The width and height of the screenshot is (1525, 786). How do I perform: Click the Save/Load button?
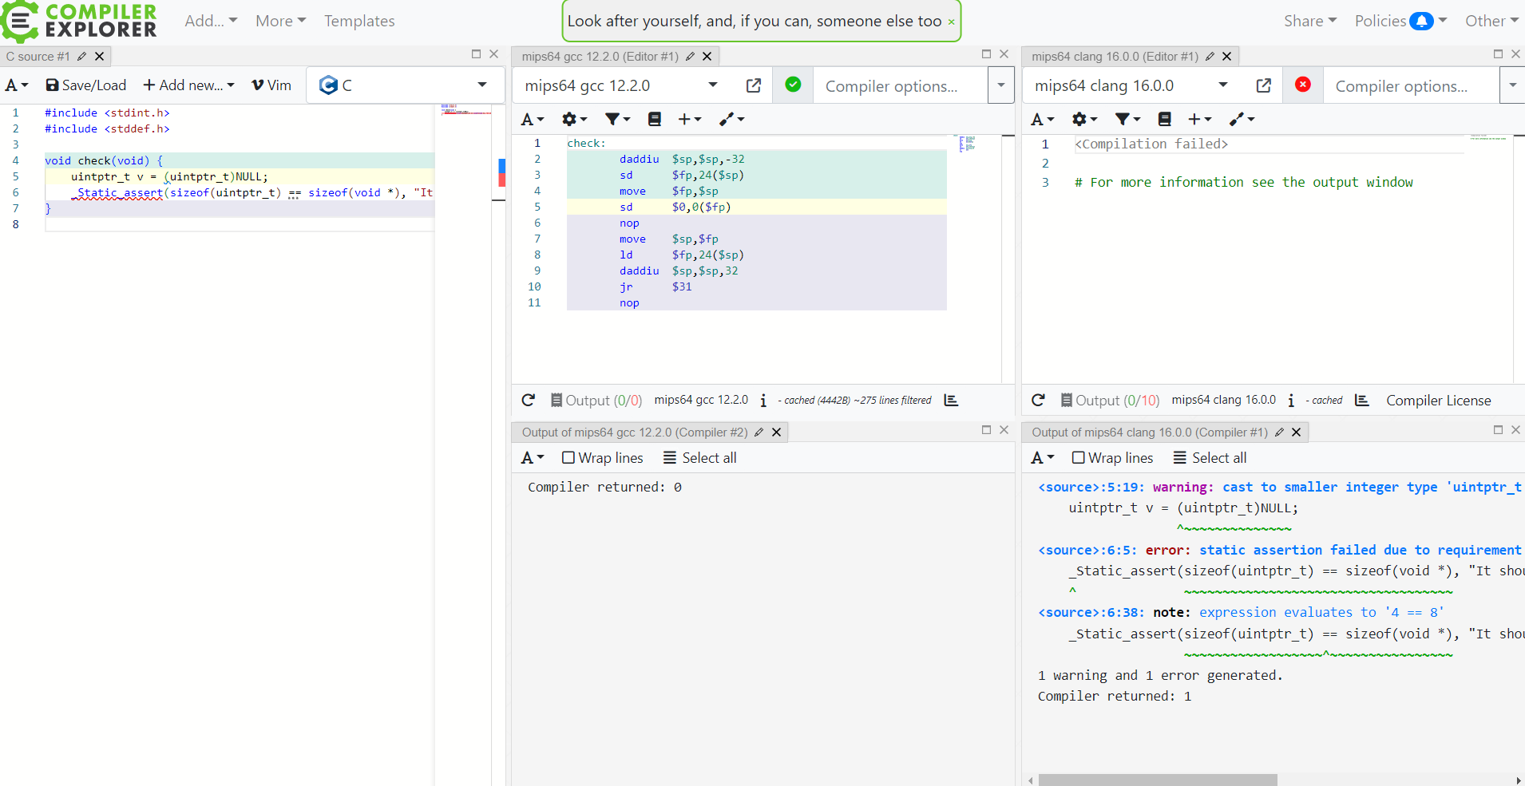coord(85,85)
